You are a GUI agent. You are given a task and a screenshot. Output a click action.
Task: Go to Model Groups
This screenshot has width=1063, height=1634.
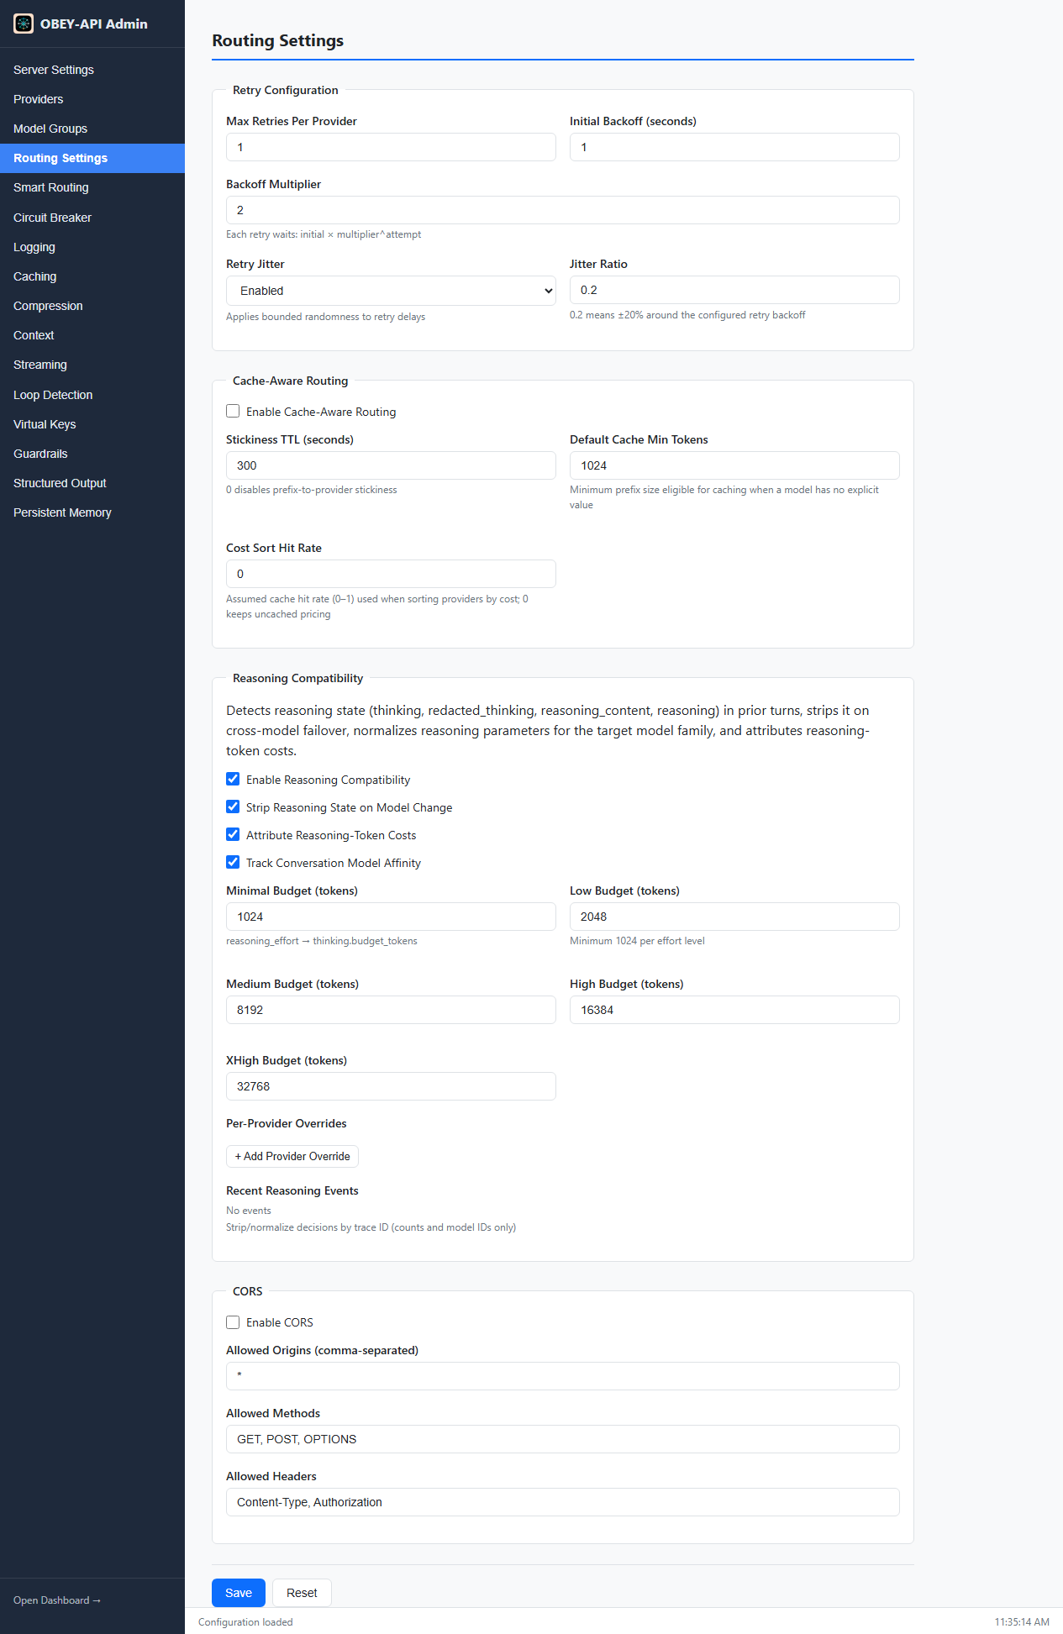coord(92,129)
